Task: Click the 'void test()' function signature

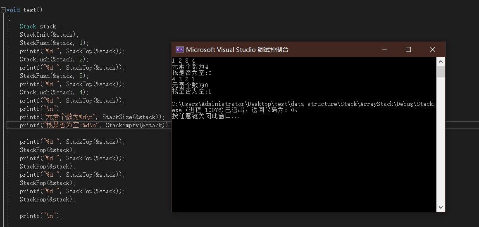Action: point(24,10)
